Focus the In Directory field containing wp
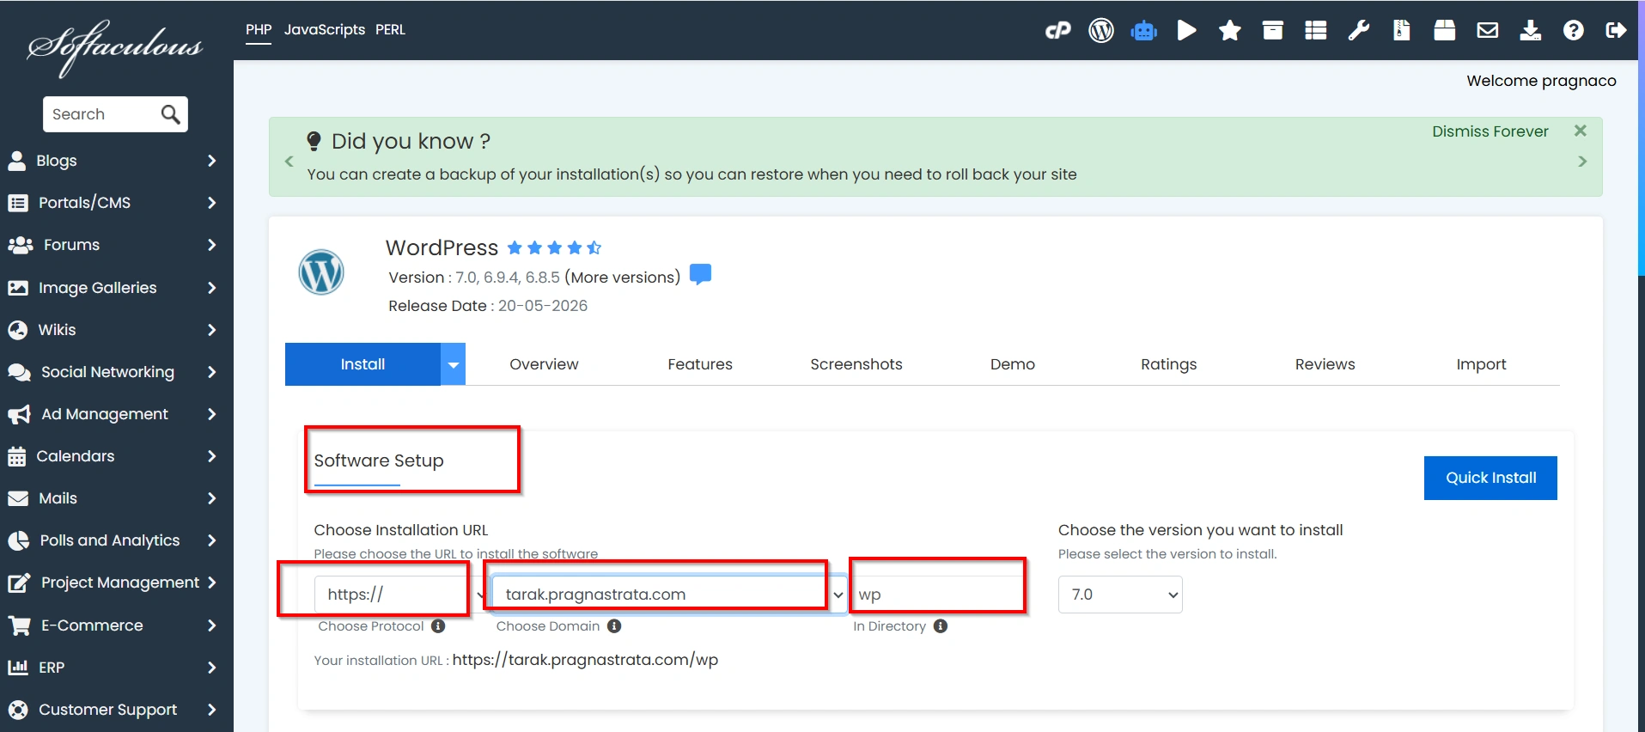The height and width of the screenshot is (732, 1645). click(x=938, y=595)
